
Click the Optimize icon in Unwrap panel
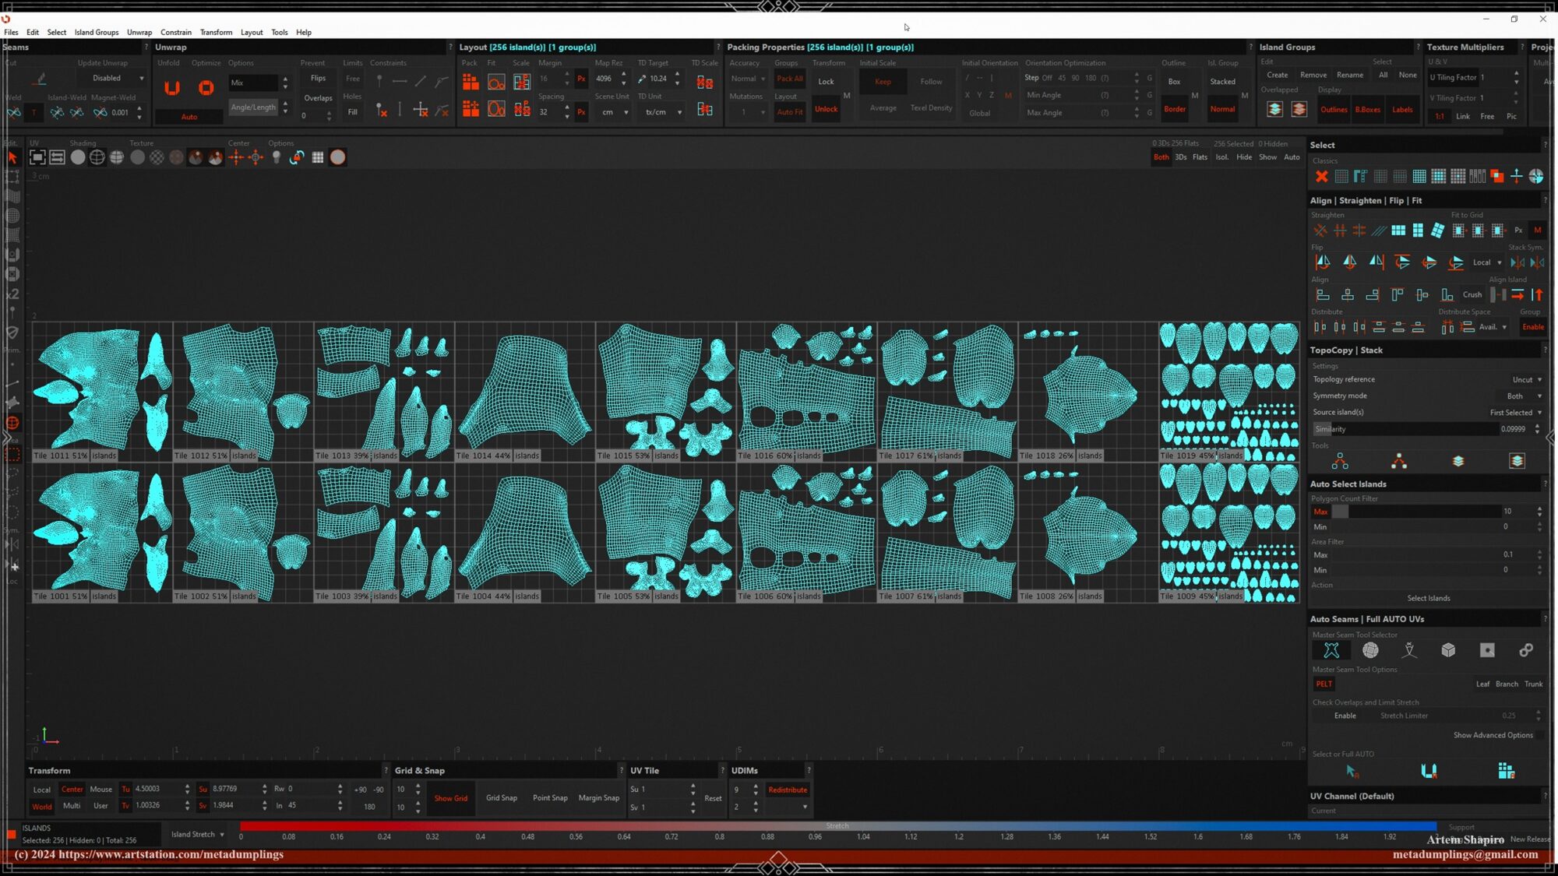pos(206,88)
